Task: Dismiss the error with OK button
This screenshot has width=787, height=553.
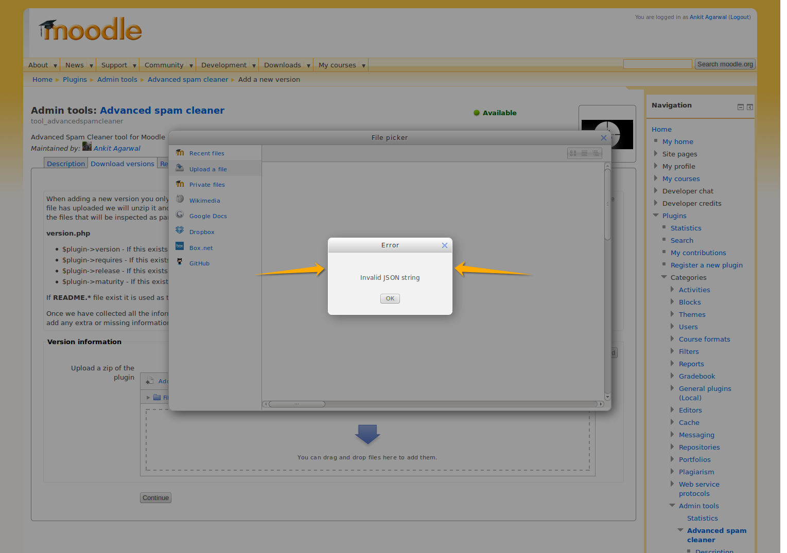Action: pos(390,298)
